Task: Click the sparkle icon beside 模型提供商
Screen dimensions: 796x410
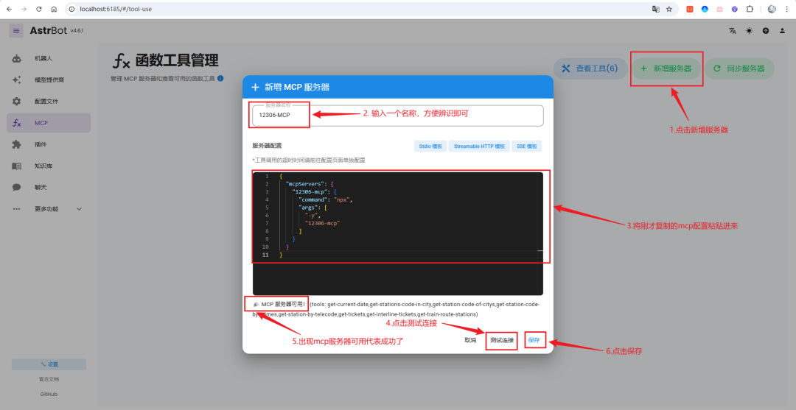Action: [17, 80]
